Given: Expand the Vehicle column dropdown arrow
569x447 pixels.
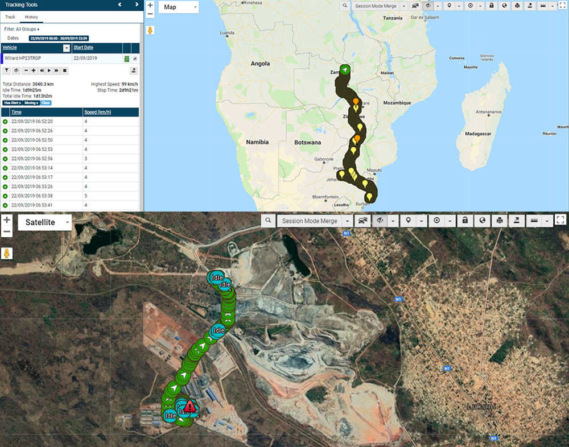Looking at the screenshot, I should (x=67, y=48).
